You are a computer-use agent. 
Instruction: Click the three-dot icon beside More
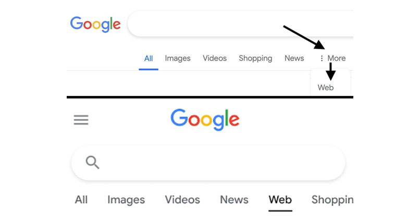coord(322,59)
